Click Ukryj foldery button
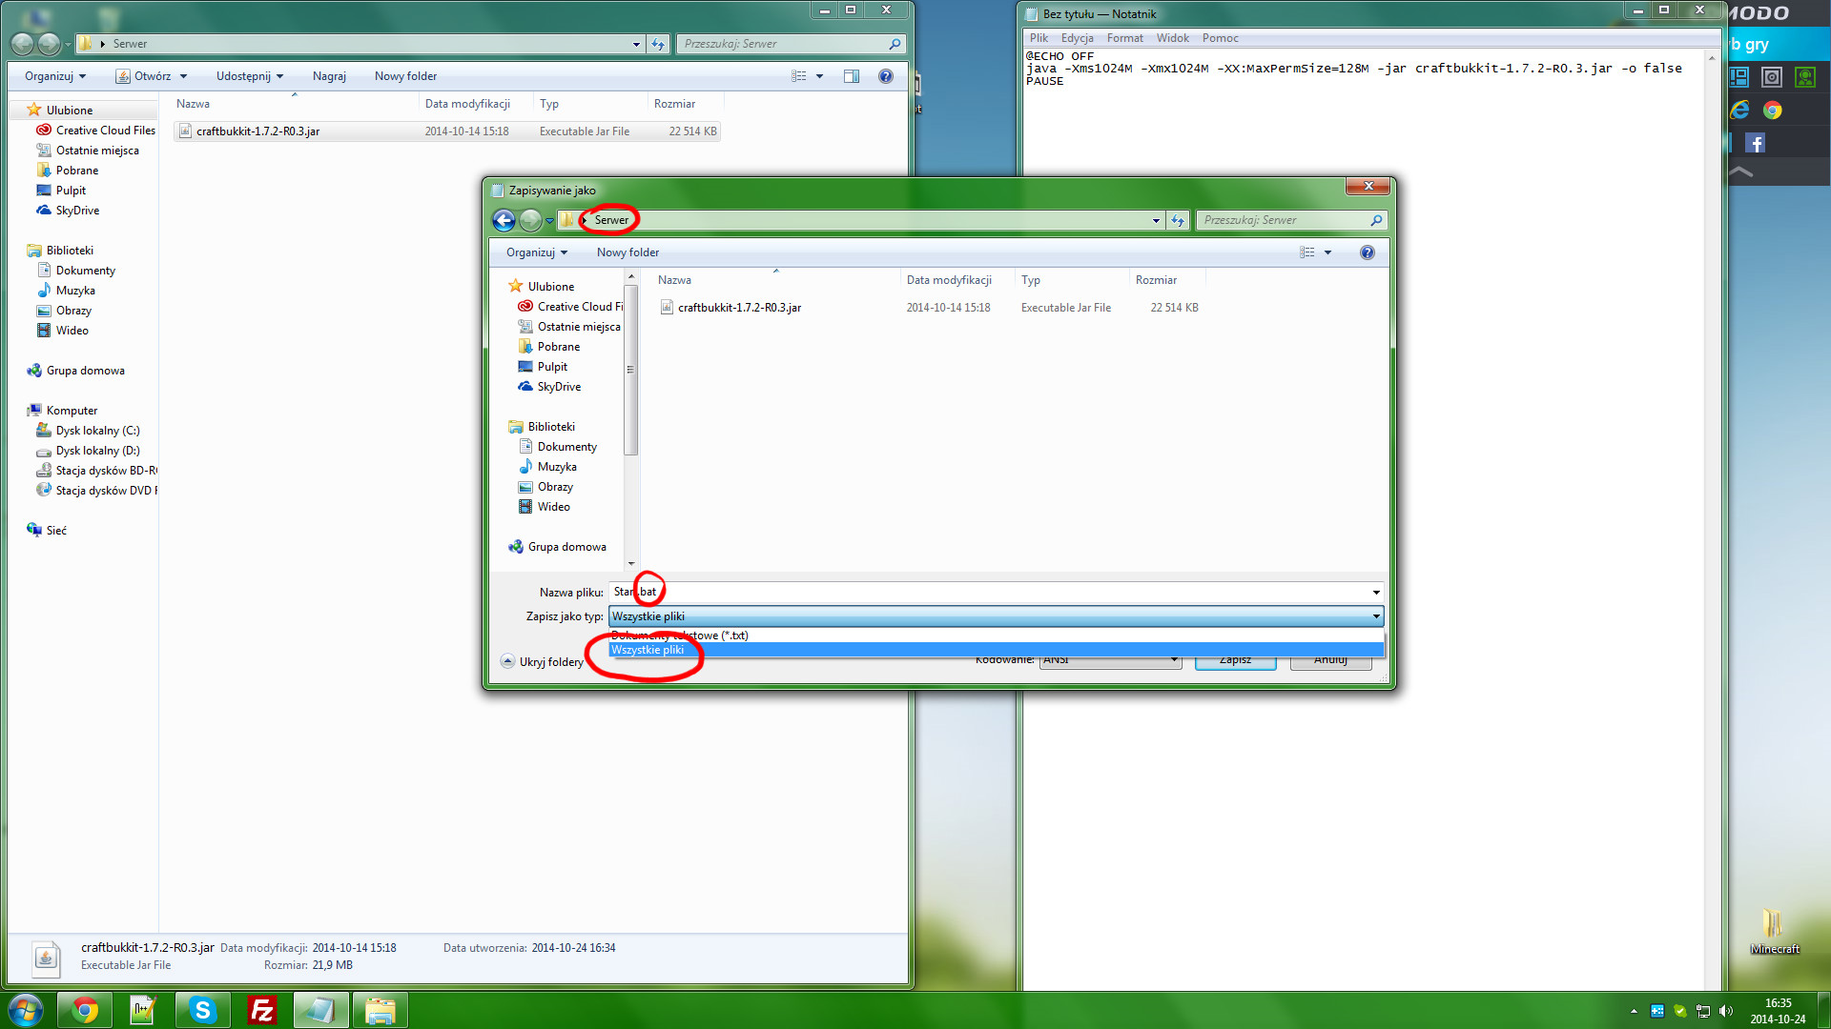The width and height of the screenshot is (1831, 1029). [542, 661]
